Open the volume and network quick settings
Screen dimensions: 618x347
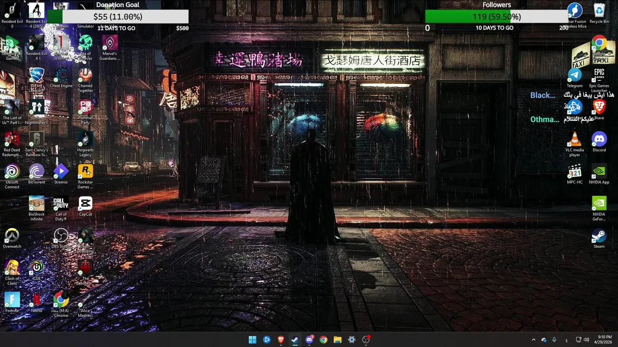[582, 340]
